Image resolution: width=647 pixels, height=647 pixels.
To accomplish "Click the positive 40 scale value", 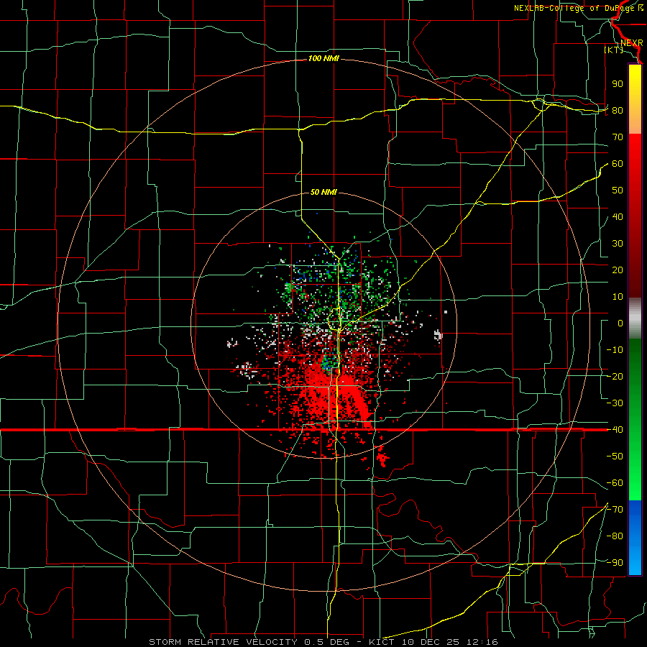I will click(618, 217).
